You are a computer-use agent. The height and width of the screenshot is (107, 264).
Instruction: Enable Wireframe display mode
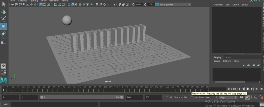[x=69, y=5]
